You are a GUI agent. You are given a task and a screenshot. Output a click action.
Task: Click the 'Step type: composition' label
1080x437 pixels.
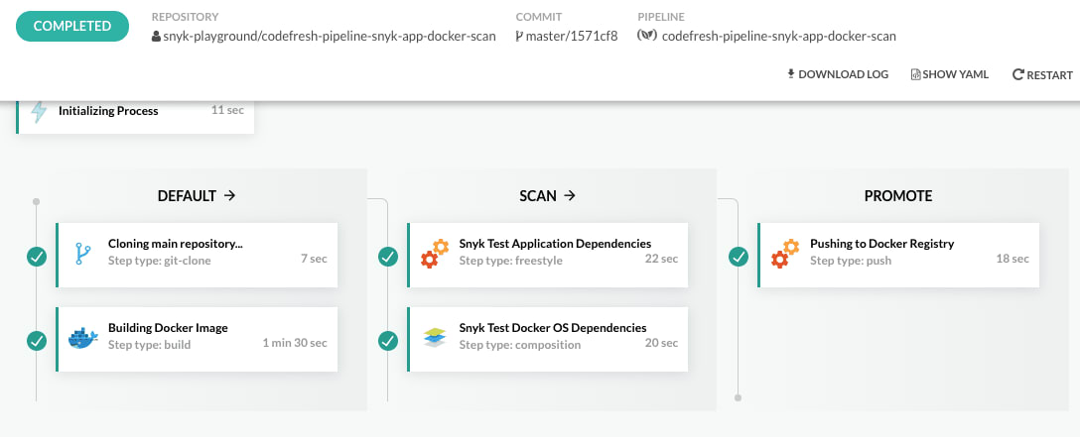pyautogui.click(x=520, y=344)
